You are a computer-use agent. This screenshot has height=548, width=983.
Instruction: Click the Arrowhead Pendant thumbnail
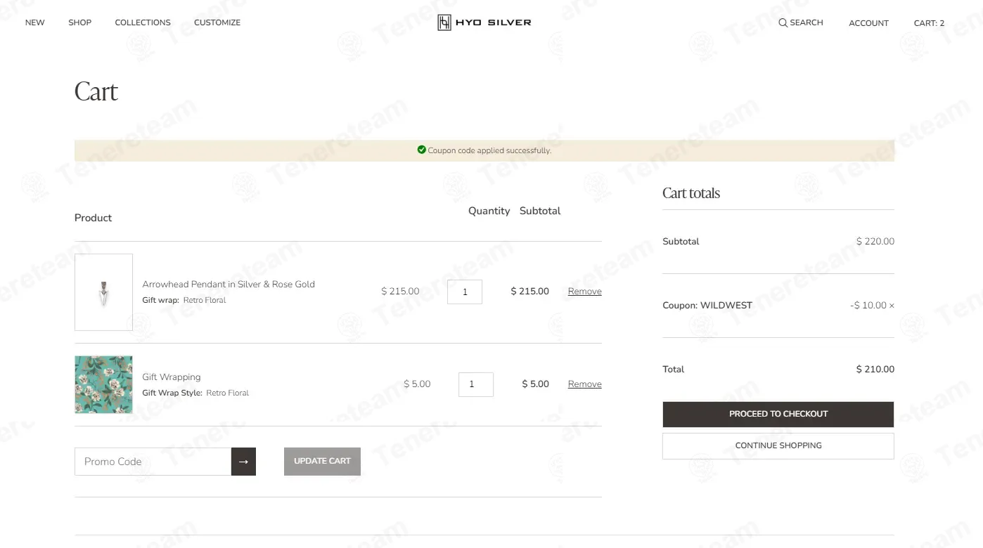103,292
